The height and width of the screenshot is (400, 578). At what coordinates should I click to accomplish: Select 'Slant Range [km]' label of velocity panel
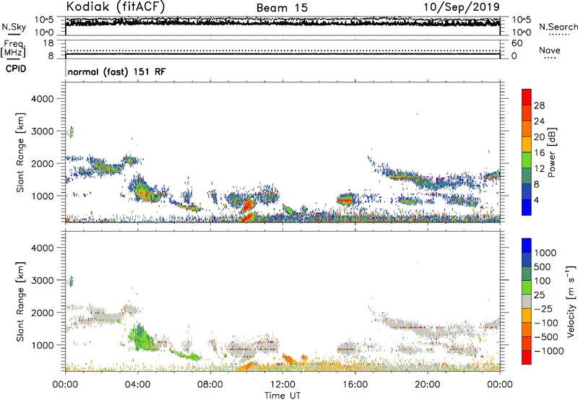(x=20, y=301)
